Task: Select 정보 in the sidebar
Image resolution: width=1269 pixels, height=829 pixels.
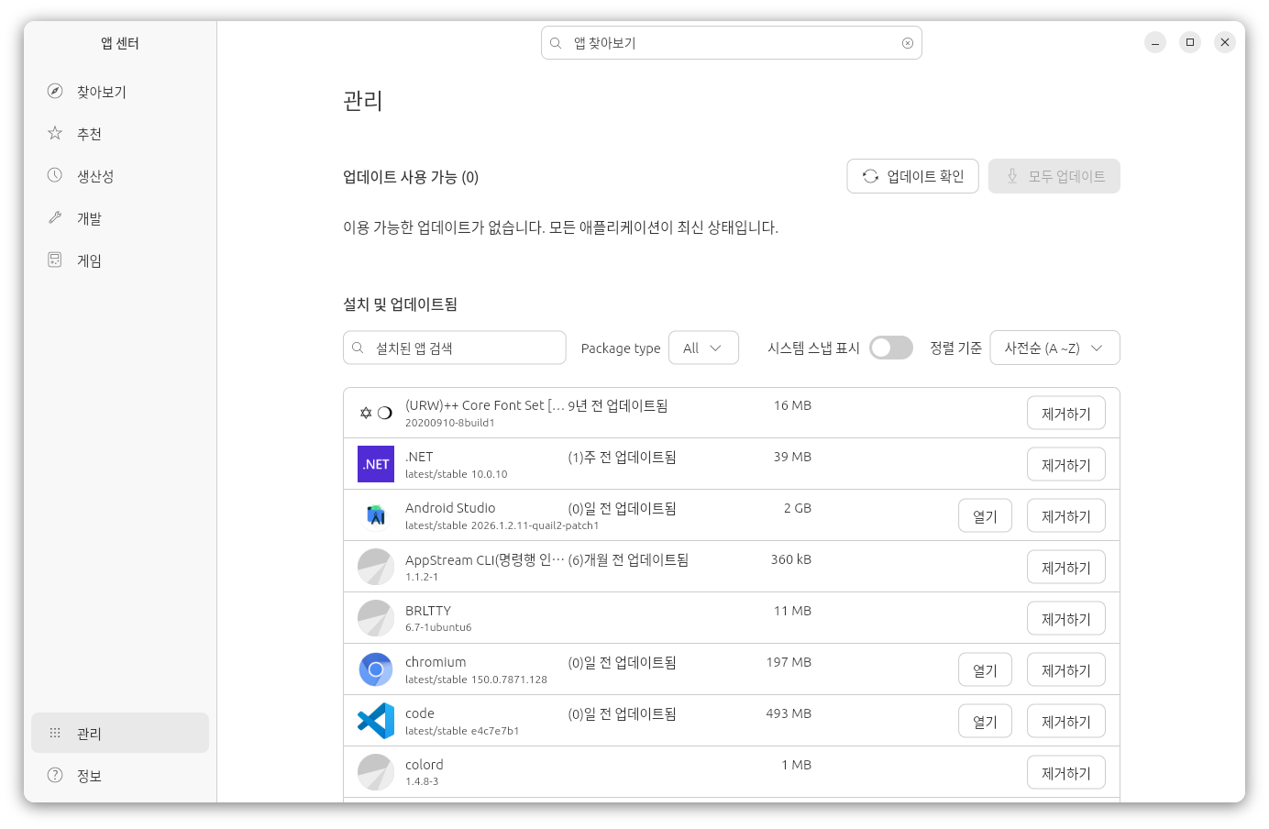Action: [120, 776]
